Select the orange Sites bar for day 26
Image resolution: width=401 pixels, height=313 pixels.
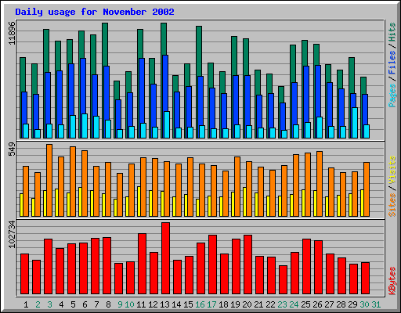click(x=320, y=184)
